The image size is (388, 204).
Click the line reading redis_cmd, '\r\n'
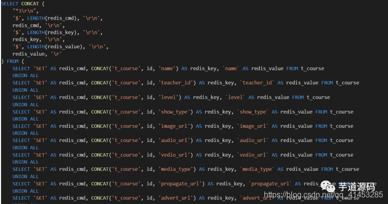[x=39, y=25]
